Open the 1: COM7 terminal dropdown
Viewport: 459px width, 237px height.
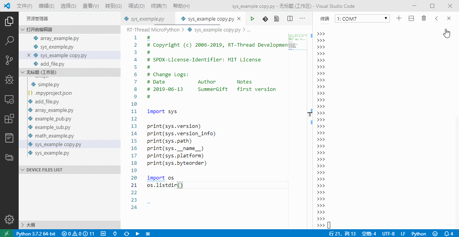362,19
